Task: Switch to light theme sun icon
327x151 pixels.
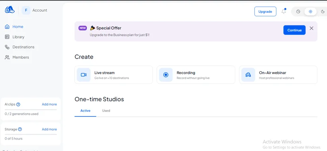Action: pos(311,12)
